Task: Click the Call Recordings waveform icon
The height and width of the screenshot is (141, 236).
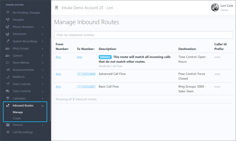Action: [8, 132]
